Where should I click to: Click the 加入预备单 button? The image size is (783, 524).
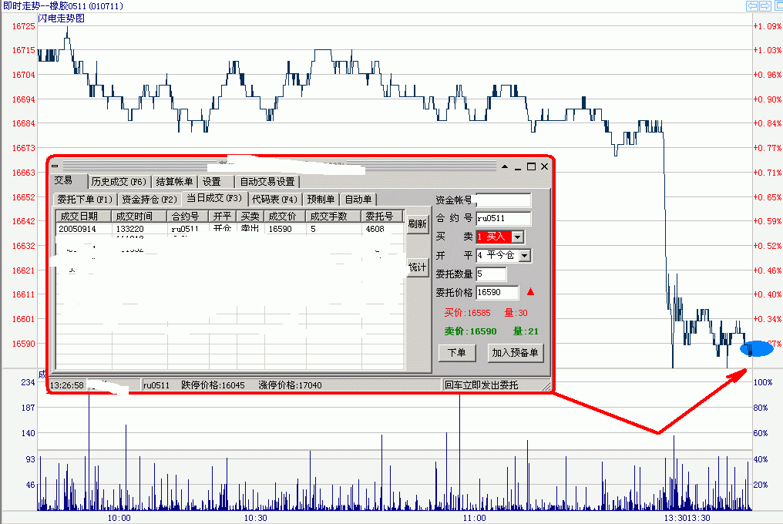516,353
